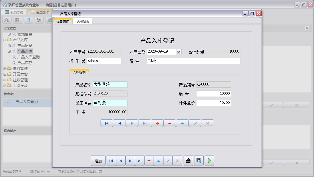Click the 增加 button to add a record
Screen dimensions: 314x177
[x=98, y=161]
